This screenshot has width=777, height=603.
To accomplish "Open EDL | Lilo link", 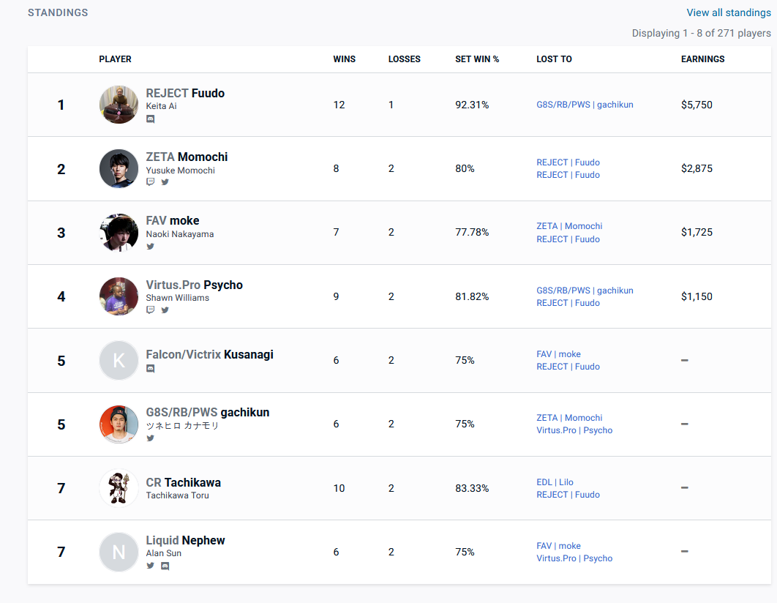I will point(555,482).
